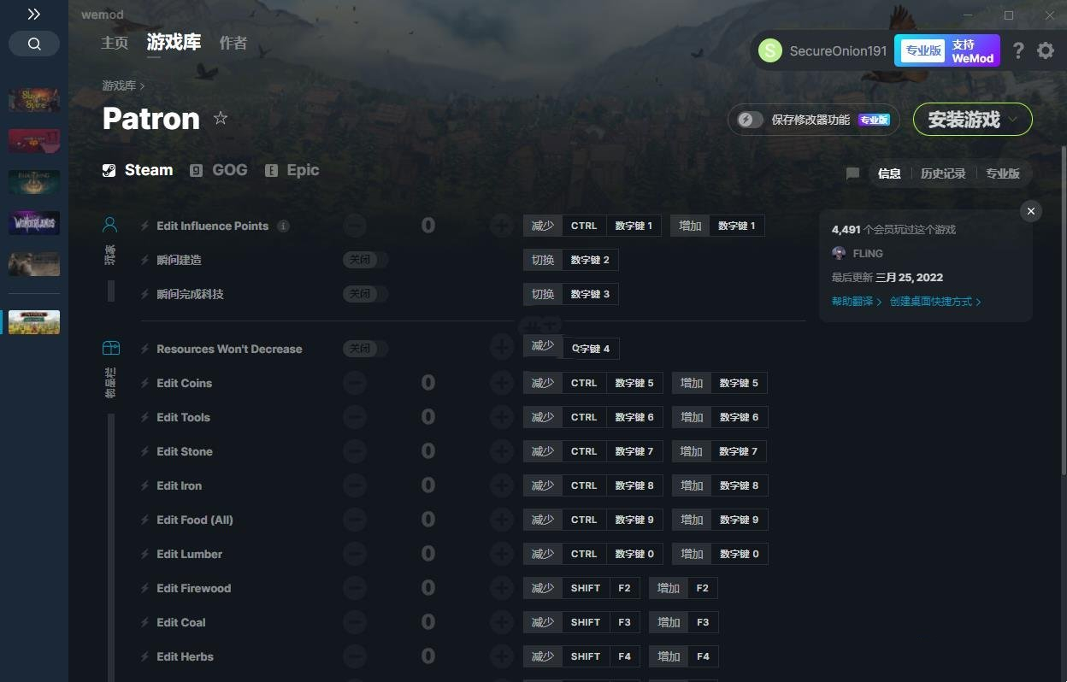Expand the left sidebar with double-chevron icon
This screenshot has width=1067, height=682.
point(33,15)
